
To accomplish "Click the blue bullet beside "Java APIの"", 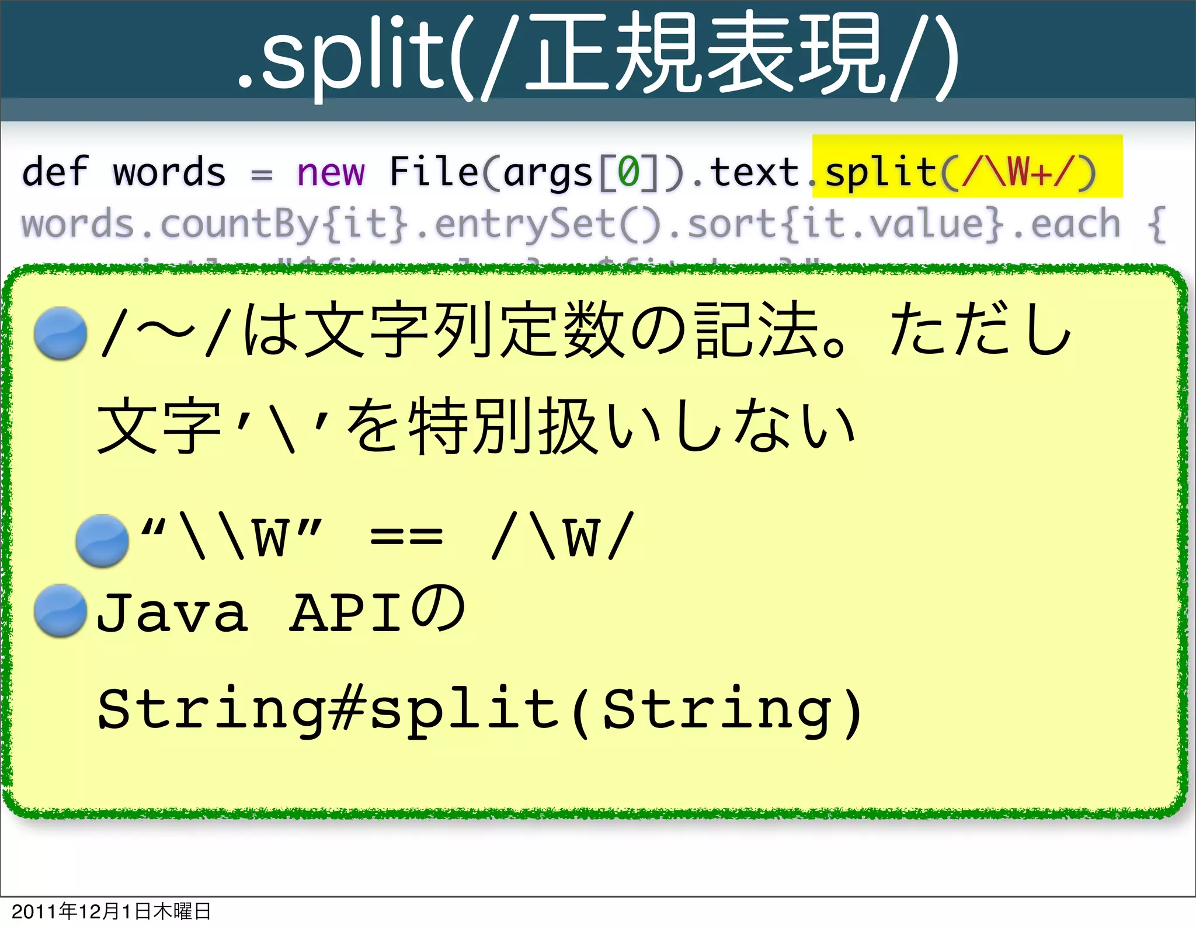I will pyautogui.click(x=60, y=611).
